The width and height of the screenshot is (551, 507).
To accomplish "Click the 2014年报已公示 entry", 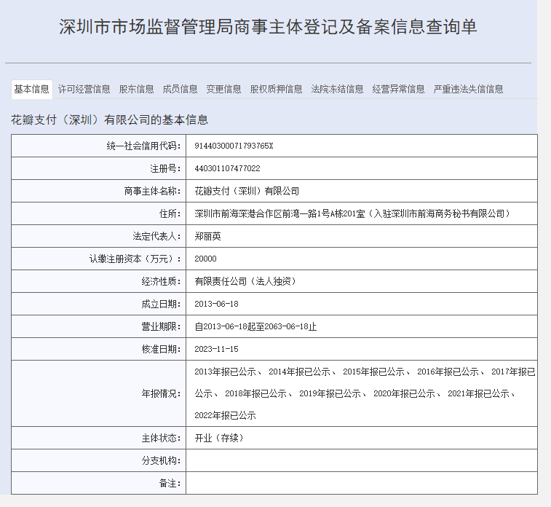I will [299, 372].
